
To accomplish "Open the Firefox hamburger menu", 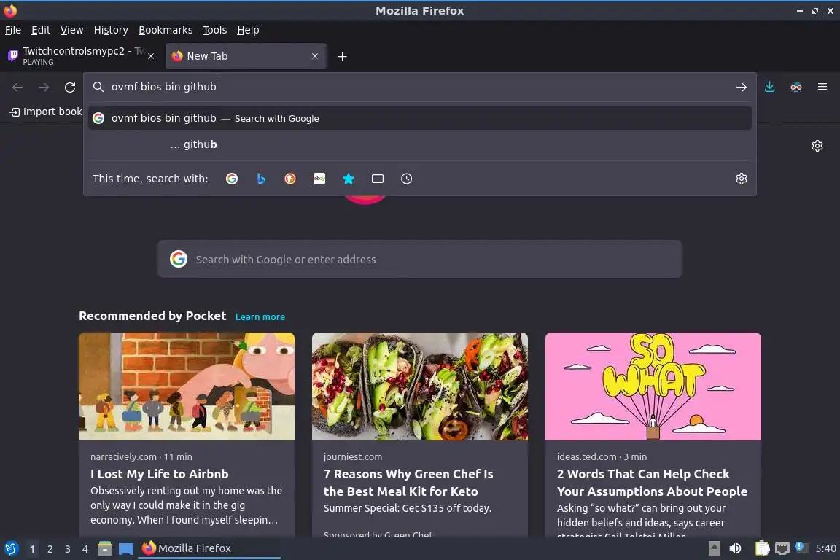I will 822,87.
